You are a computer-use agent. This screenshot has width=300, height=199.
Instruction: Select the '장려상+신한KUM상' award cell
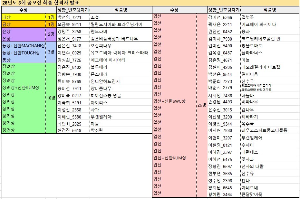pyautogui.click(x=23, y=88)
